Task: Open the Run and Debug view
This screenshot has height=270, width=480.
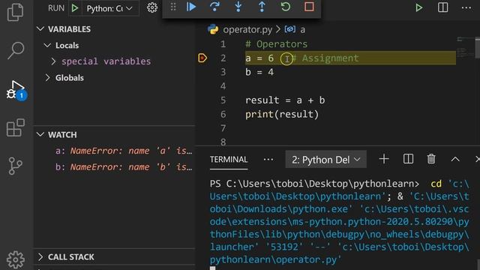Action: pyautogui.click(x=16, y=90)
